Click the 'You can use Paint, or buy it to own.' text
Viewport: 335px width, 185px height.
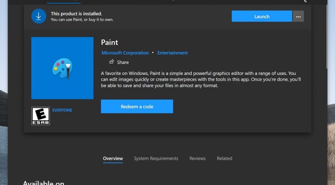pyautogui.click(x=82, y=20)
